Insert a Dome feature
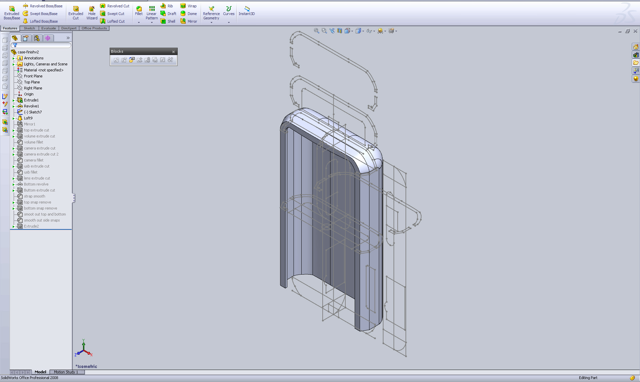640x382 pixels. tap(189, 13)
